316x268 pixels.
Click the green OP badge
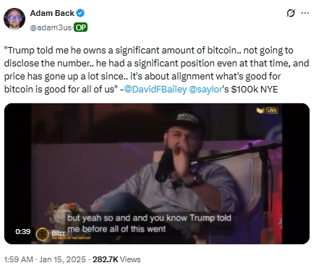click(80, 27)
